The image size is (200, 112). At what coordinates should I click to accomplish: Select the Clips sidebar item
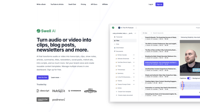click(125, 41)
